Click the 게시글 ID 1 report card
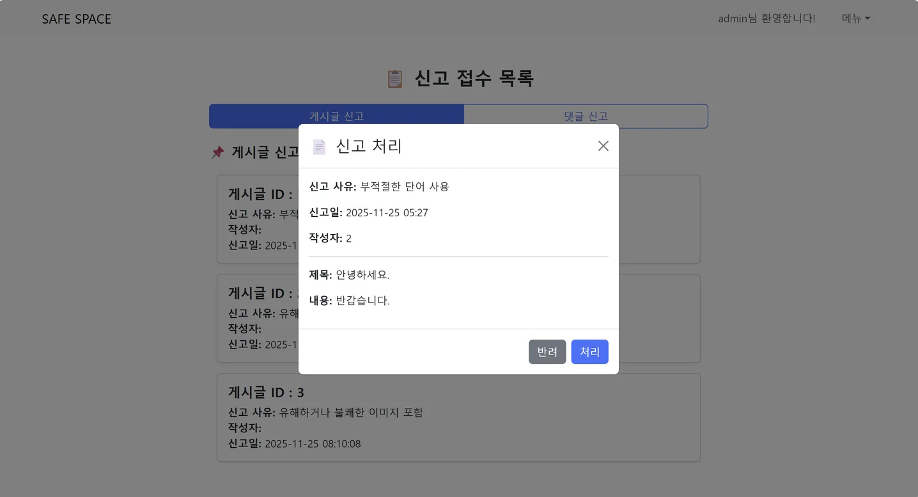The height and width of the screenshot is (497, 918). (x=256, y=219)
